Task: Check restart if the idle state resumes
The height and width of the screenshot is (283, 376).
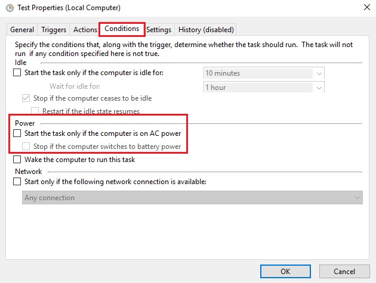Action: pos(35,111)
